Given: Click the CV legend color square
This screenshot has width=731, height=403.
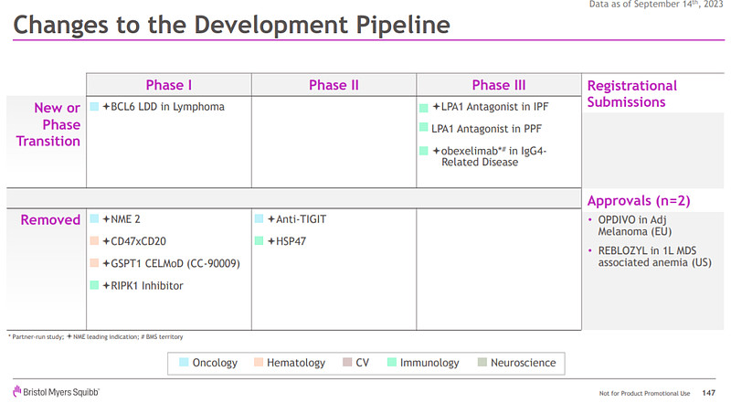Looking at the screenshot, I should 347,363.
